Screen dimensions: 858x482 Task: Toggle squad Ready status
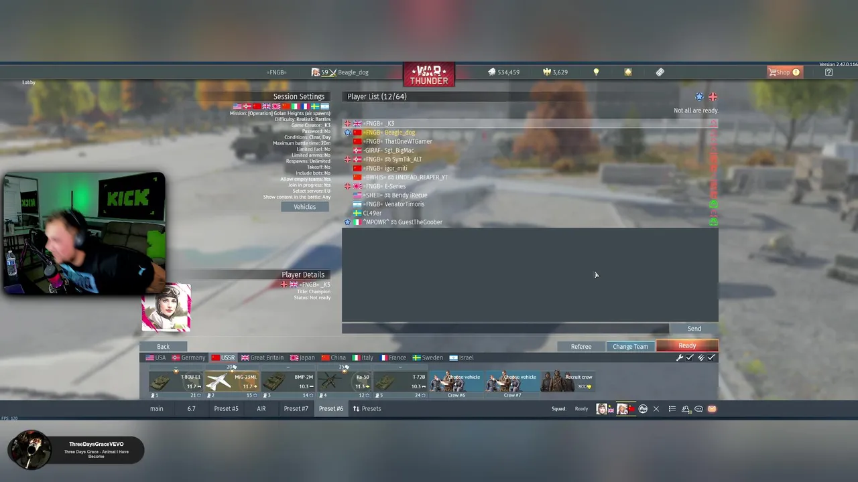click(581, 409)
